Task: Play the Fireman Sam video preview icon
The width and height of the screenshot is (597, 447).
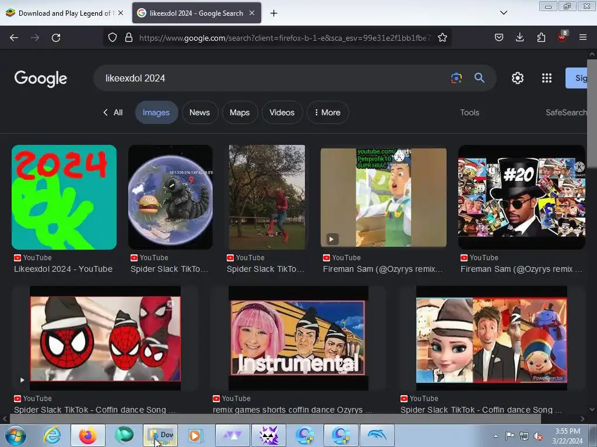Action: (x=332, y=239)
